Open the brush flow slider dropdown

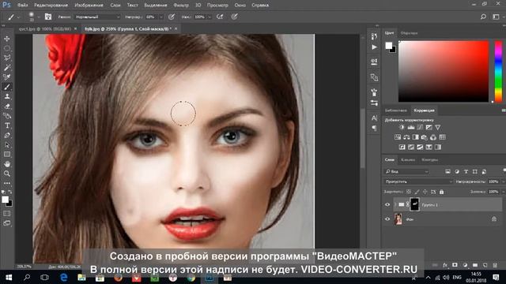tap(209, 17)
